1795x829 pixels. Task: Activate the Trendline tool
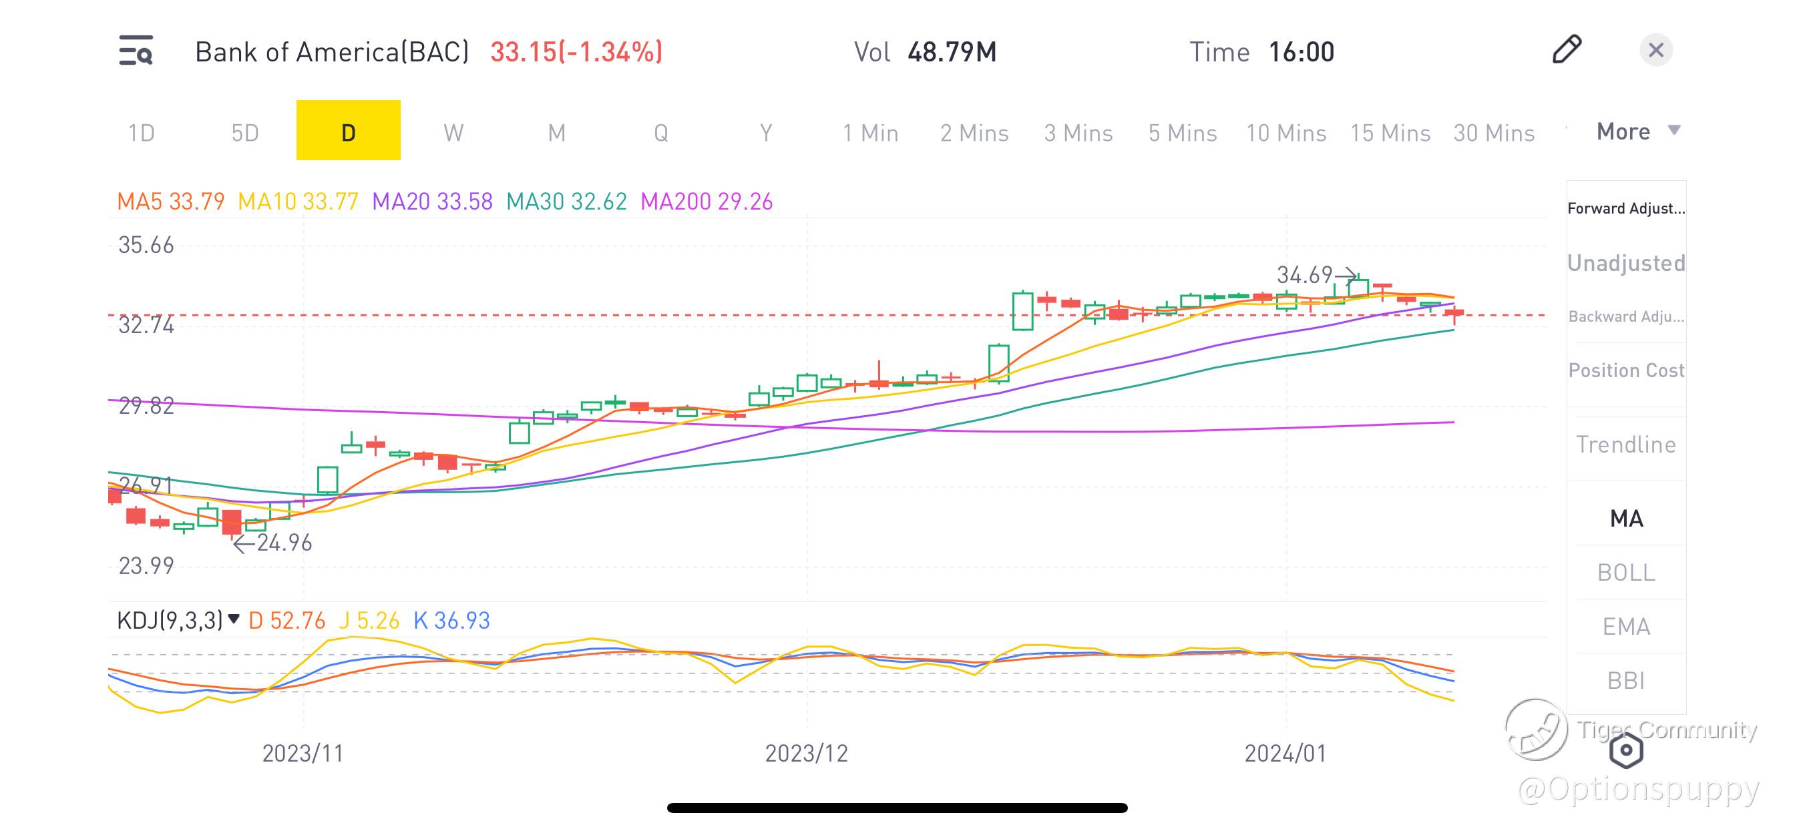[1625, 444]
